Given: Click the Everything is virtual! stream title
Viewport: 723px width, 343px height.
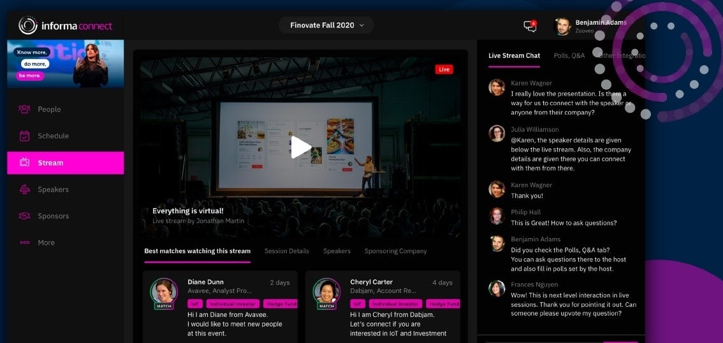Looking at the screenshot, I should click(x=187, y=211).
